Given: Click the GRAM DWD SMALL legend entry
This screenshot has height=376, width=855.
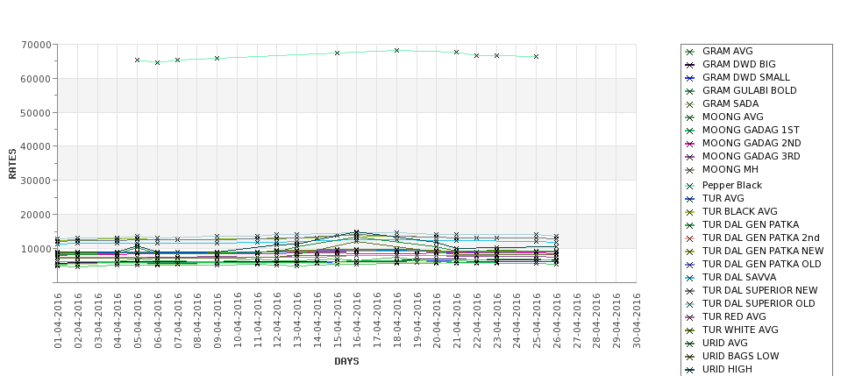Looking at the screenshot, I should [x=746, y=77].
